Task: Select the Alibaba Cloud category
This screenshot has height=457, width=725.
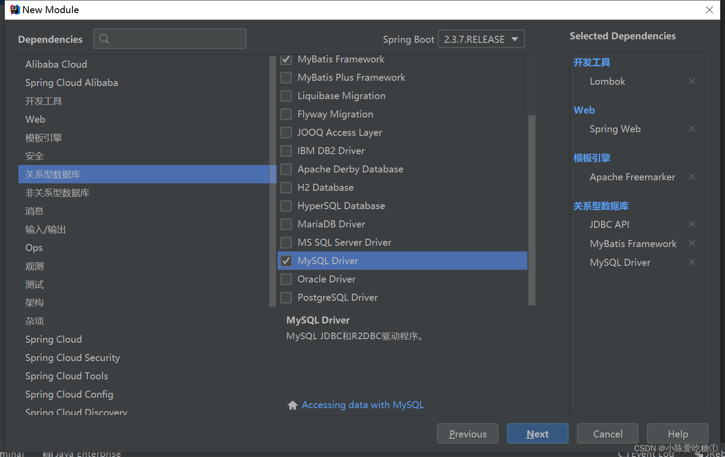Action: (x=144, y=64)
